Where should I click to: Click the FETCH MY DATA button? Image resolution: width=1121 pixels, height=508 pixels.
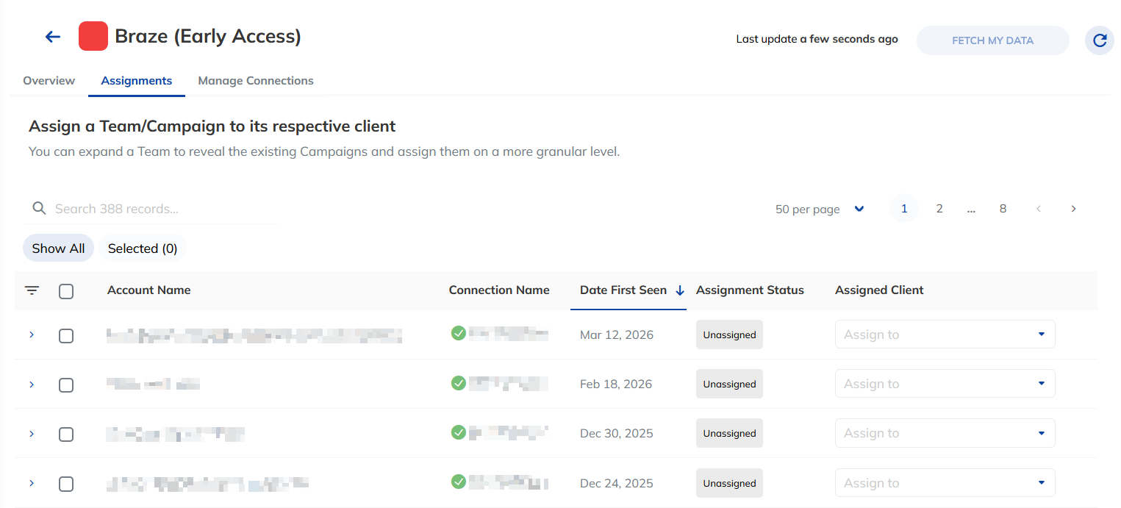[992, 40]
